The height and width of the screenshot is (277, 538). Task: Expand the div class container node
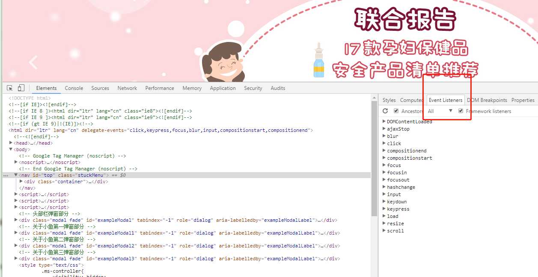[21, 182]
